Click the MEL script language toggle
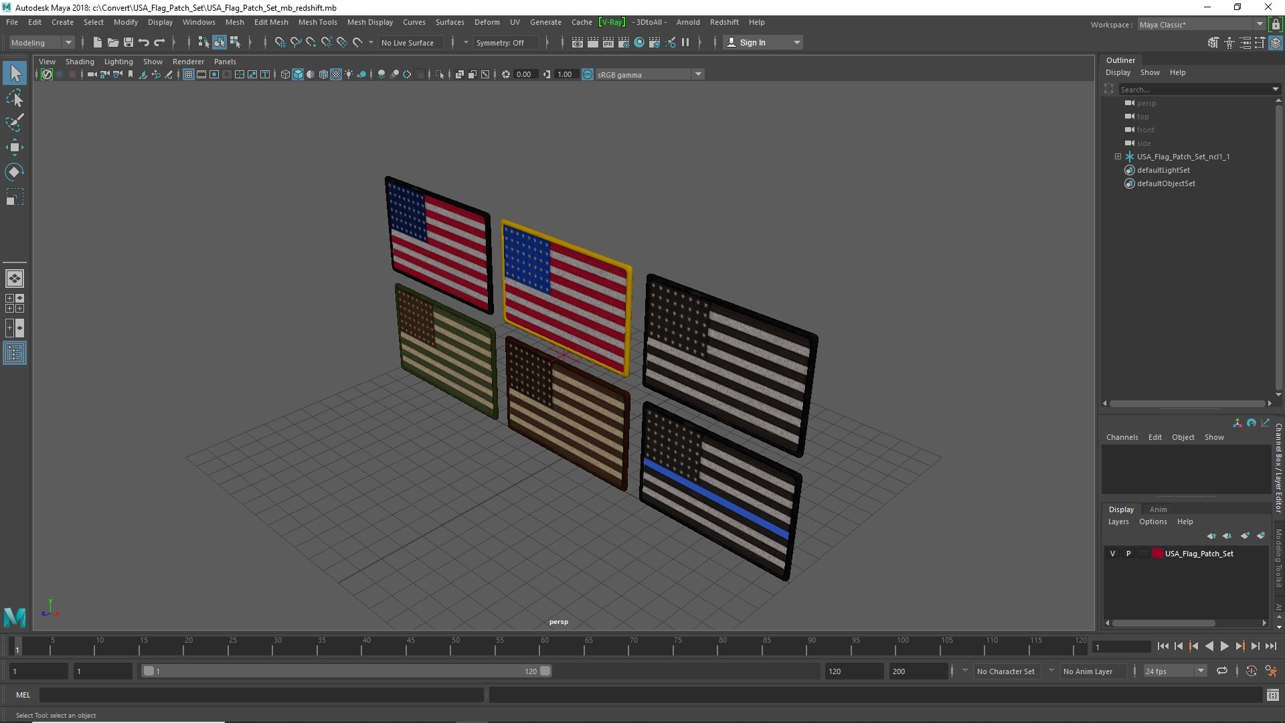1285x723 pixels. [x=23, y=695]
